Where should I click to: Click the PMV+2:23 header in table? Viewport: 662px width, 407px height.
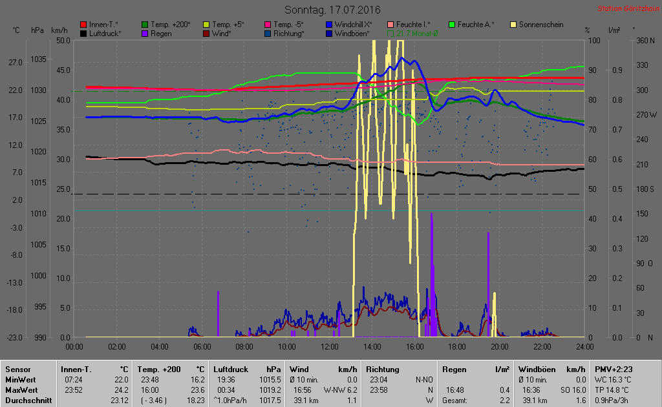(614, 370)
